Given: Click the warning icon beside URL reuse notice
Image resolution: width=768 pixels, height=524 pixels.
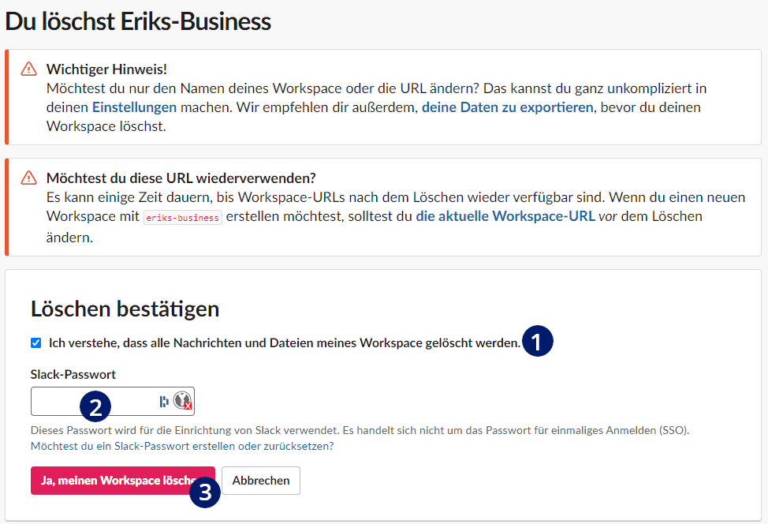Looking at the screenshot, I should (29, 178).
